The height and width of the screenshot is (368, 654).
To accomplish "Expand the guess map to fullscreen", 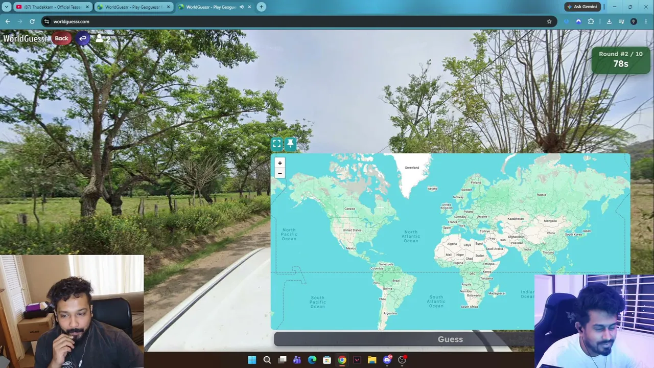I will 276,144.
